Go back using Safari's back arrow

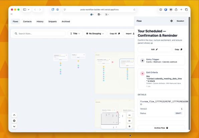coord(35,10)
